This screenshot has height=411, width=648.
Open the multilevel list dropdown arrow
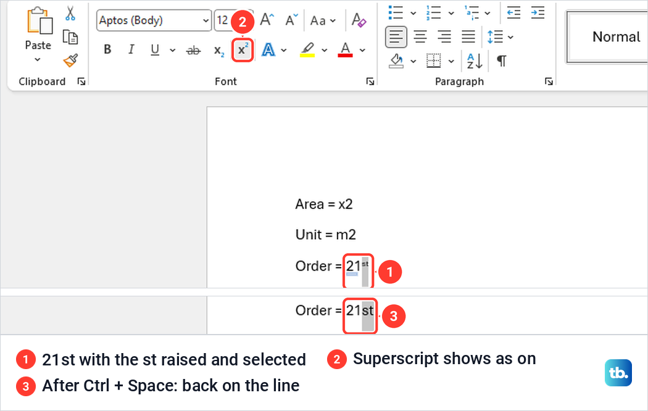(488, 13)
